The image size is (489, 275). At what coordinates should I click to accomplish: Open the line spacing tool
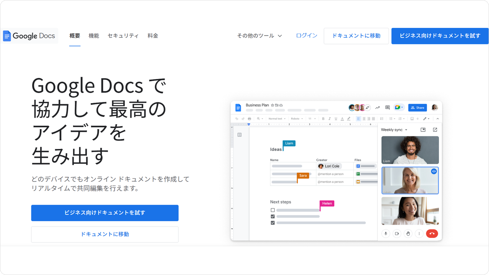coord(382,119)
